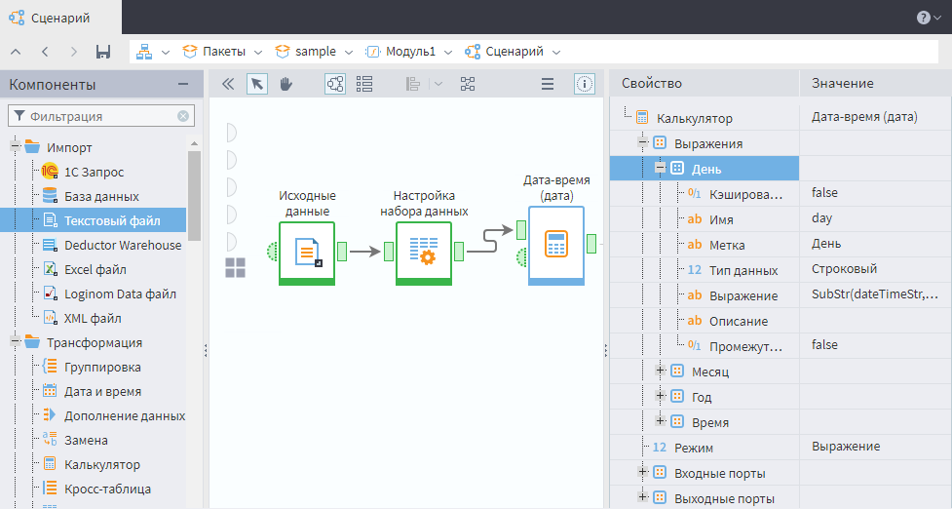Select the Настройка набора данных node
This screenshot has width=952, height=509.
(x=424, y=254)
